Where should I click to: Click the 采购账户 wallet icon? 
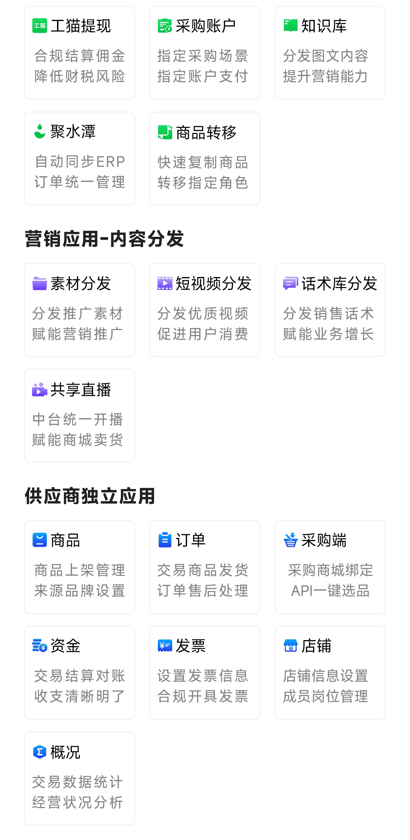[x=165, y=26]
